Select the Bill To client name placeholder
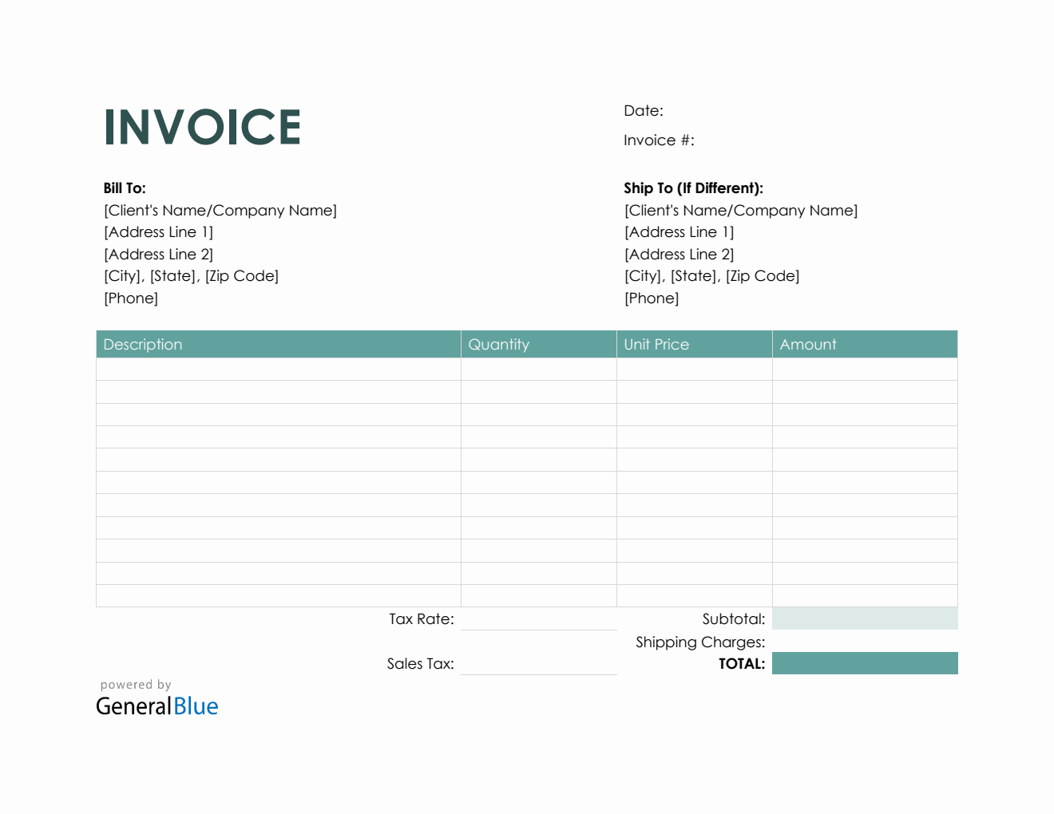 220,210
